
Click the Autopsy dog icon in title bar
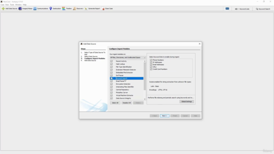(1, 2)
